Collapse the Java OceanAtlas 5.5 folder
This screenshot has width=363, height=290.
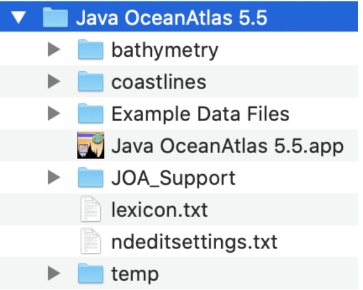[18, 18]
